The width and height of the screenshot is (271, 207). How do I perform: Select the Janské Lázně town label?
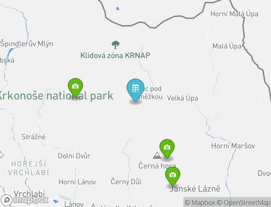[195, 188]
